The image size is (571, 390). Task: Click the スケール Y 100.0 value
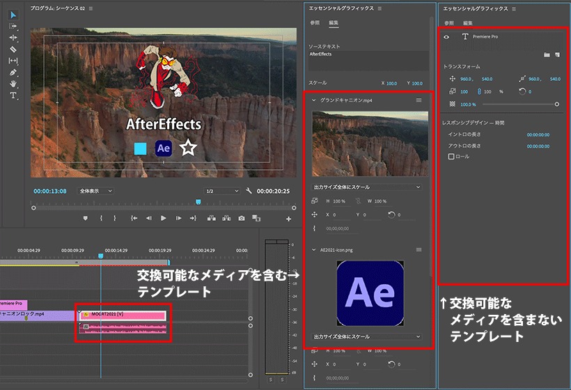(x=417, y=84)
